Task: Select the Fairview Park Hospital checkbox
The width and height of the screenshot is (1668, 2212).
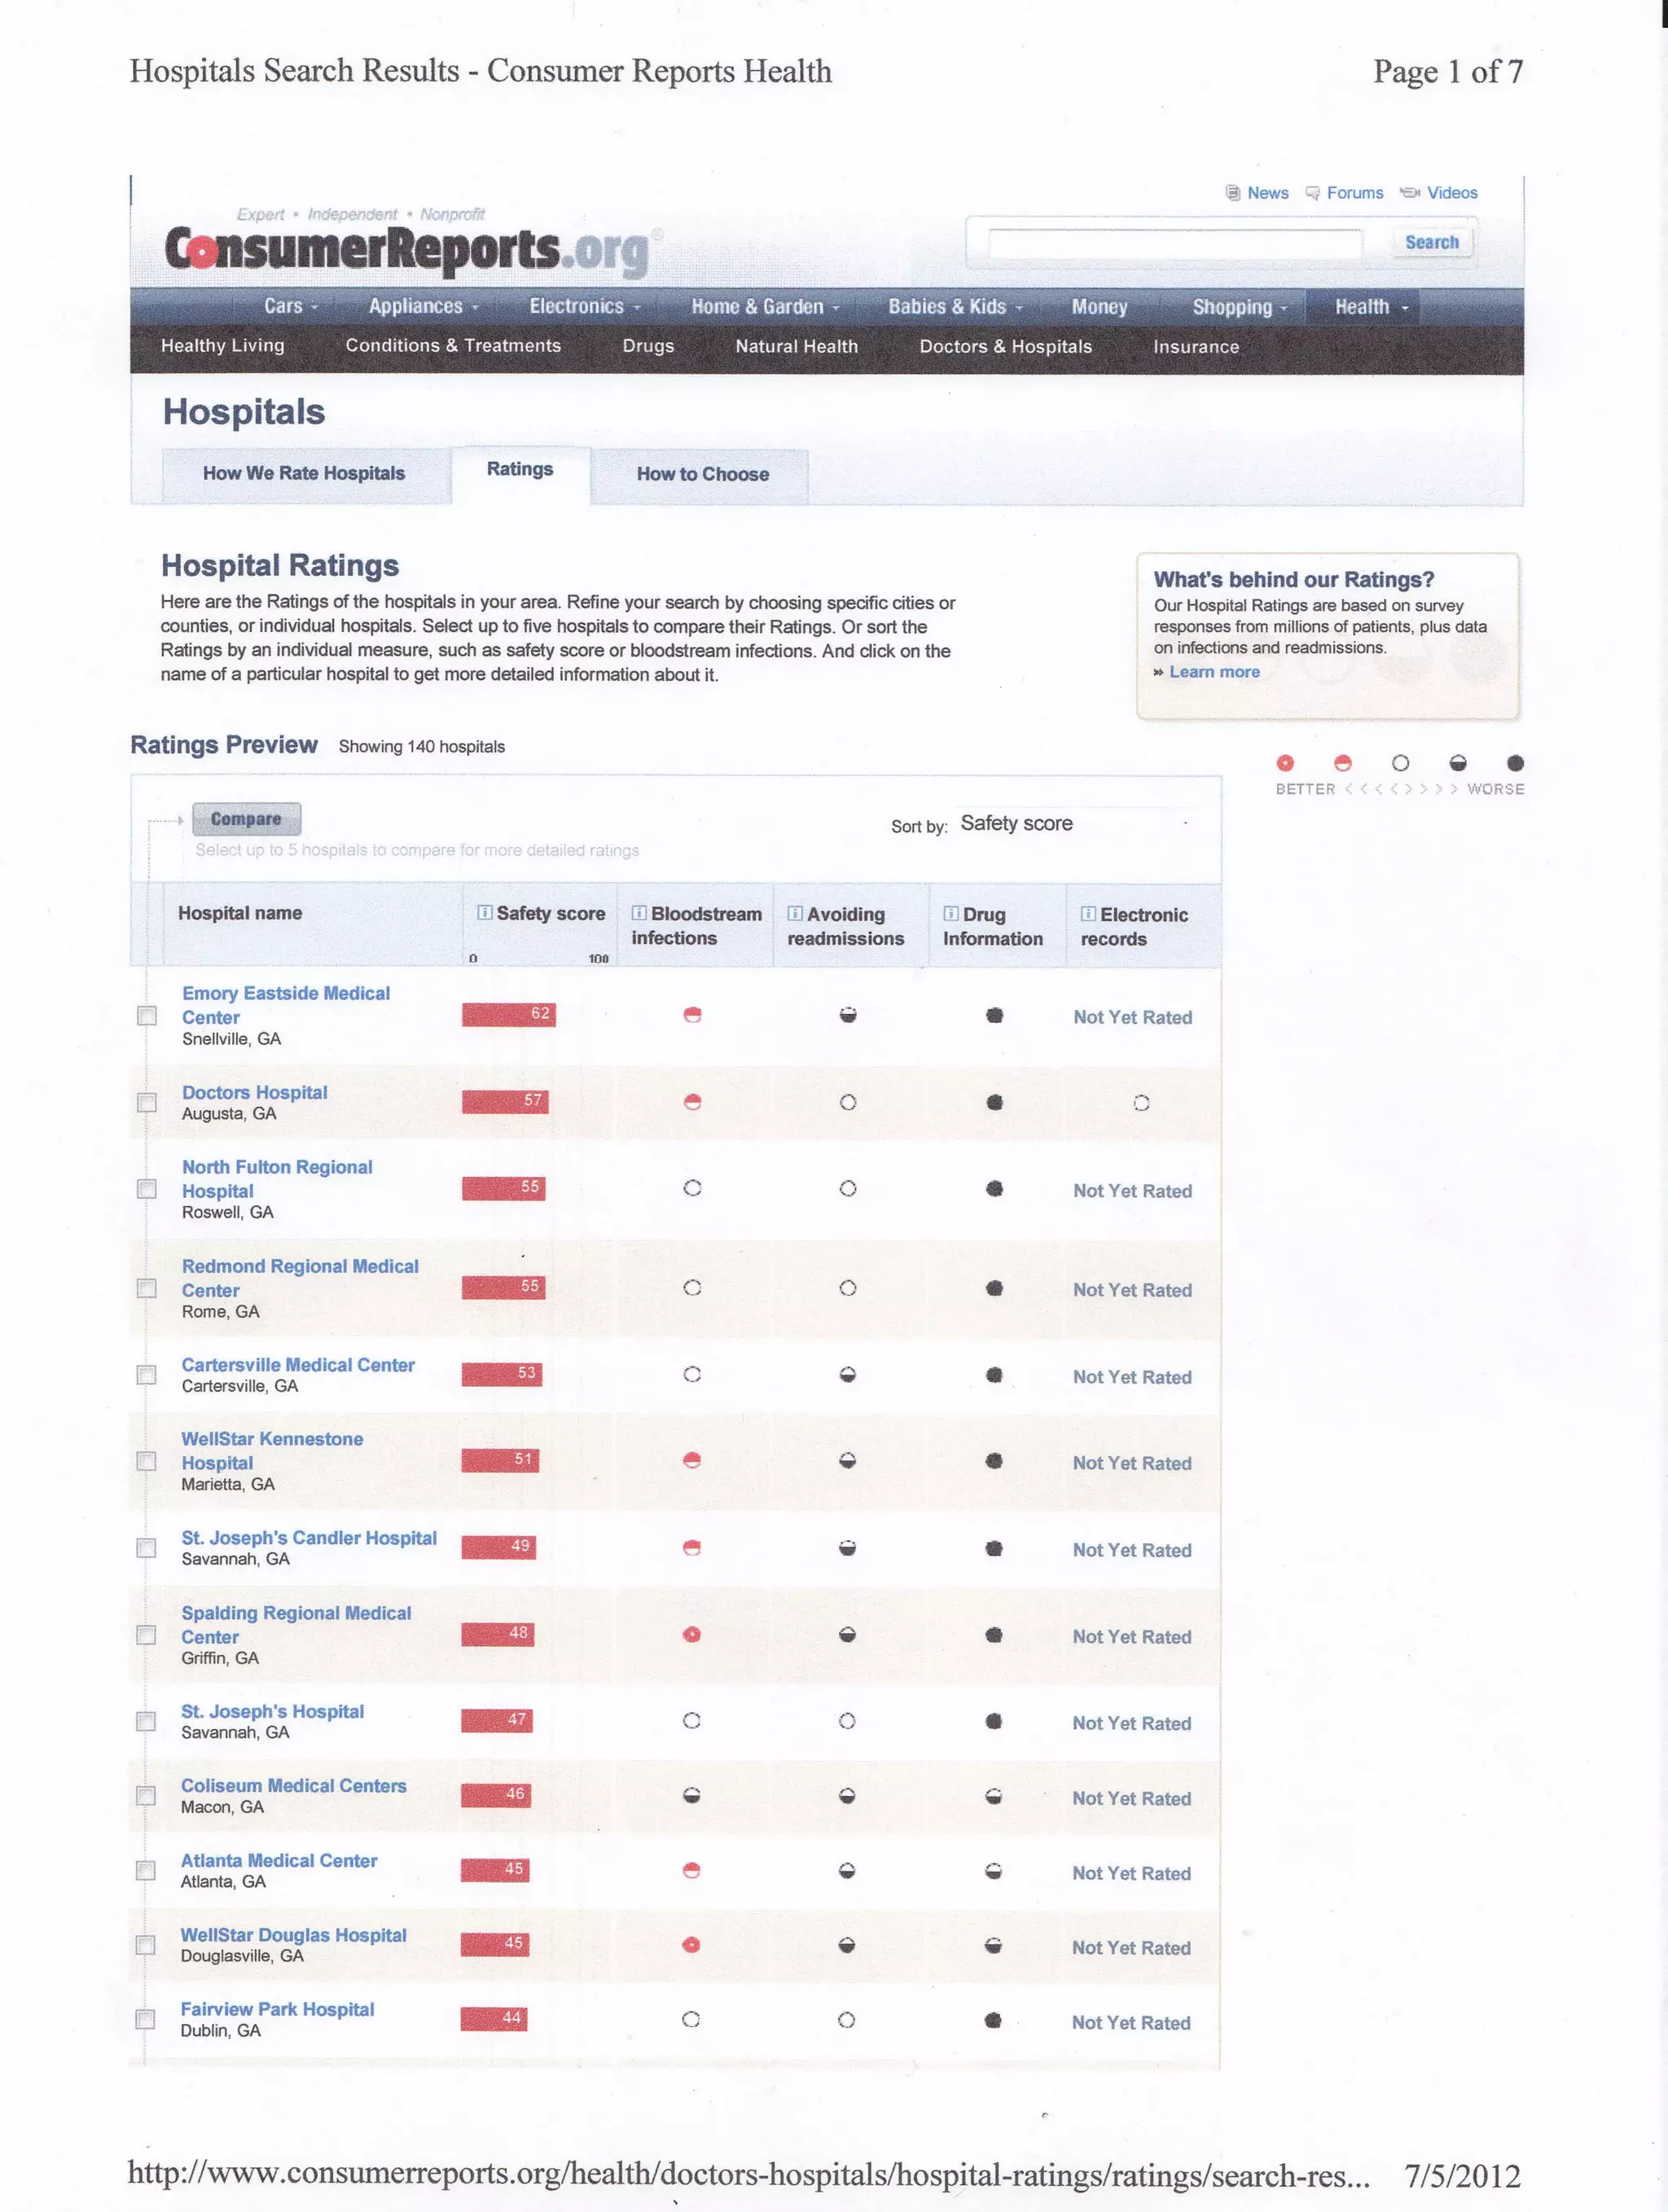Action: click(x=146, y=2019)
